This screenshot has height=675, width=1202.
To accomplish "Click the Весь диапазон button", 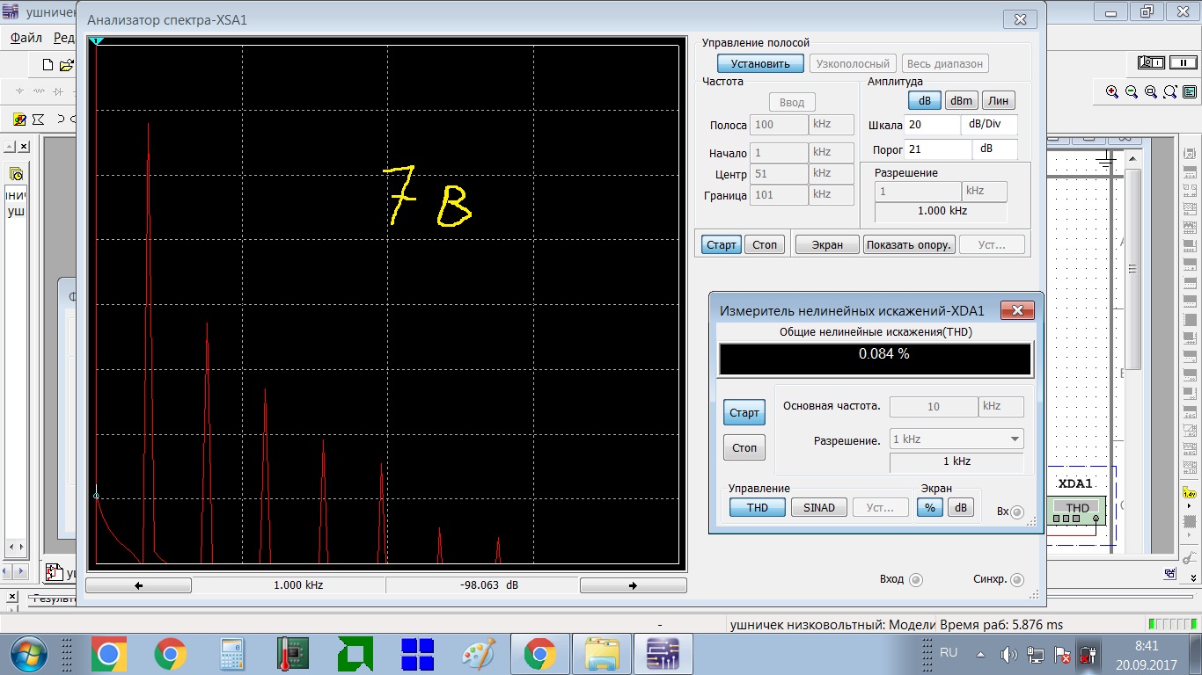I will (x=944, y=63).
